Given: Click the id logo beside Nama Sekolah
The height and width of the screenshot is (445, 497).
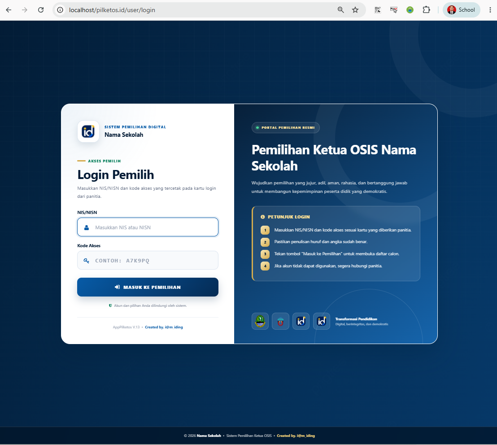Looking at the screenshot, I should [88, 131].
